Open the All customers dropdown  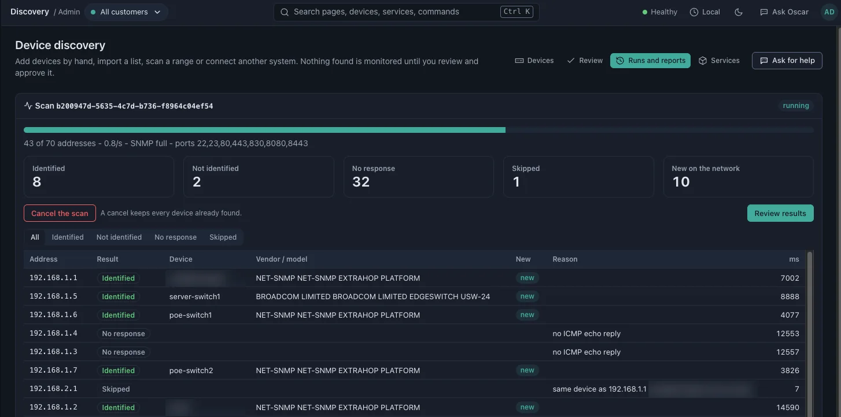[126, 12]
